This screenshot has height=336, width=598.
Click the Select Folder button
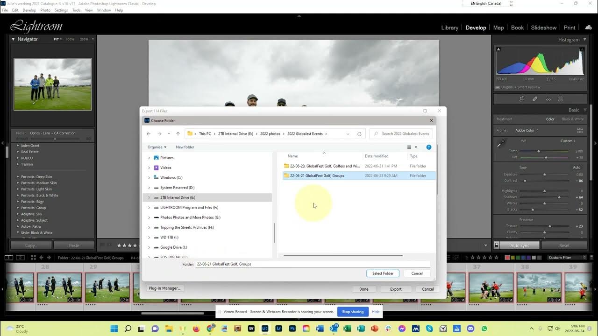click(383, 273)
